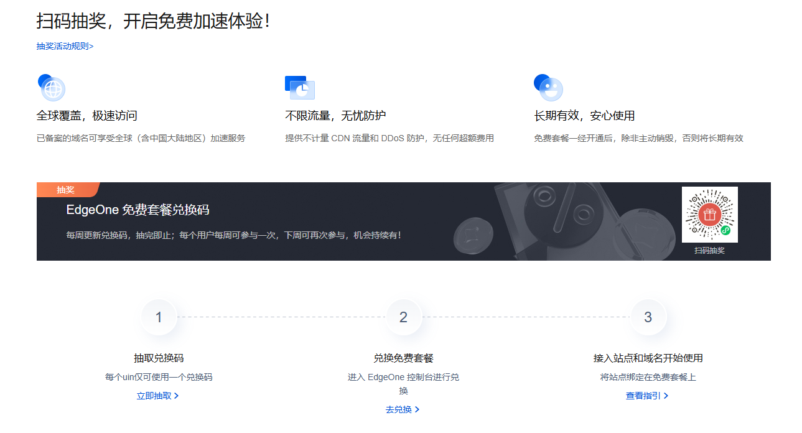Click the 扫码抽奖 caption under the QR code
The image size is (802, 433).
pos(710,251)
